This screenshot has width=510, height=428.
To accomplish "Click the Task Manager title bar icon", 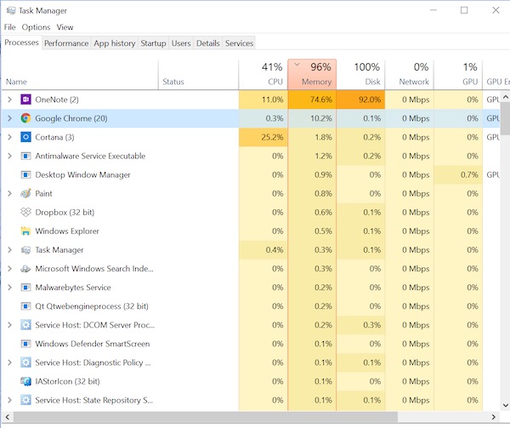I will [x=11, y=11].
